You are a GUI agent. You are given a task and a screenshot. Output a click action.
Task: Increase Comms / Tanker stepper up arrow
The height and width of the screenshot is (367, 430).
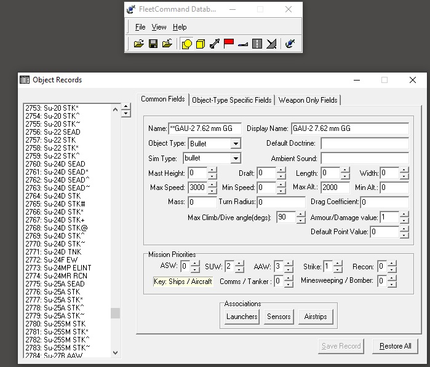point(289,278)
